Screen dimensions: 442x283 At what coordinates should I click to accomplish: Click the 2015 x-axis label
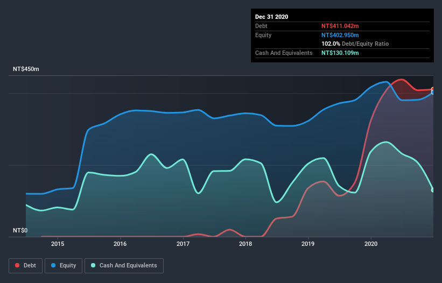coord(58,244)
